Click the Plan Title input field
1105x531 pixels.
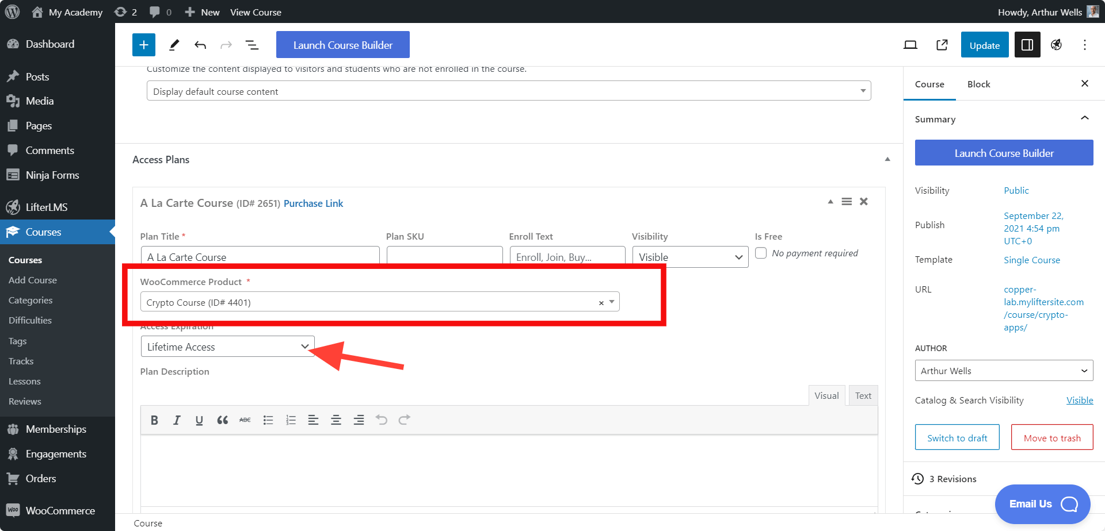[x=260, y=256]
